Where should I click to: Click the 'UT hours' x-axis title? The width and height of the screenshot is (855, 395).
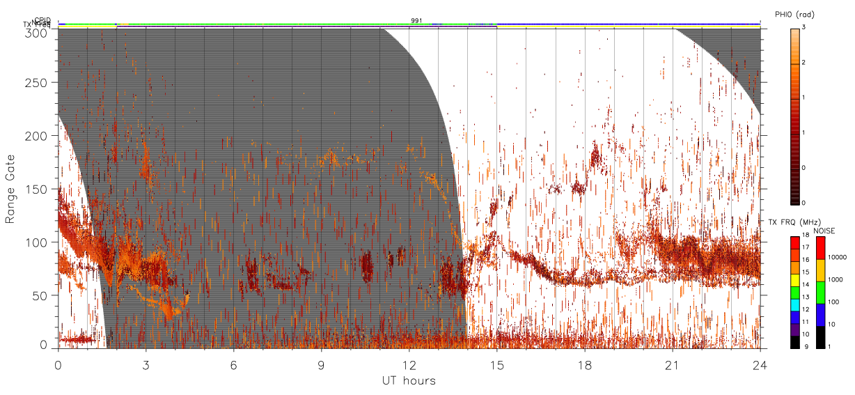(409, 380)
